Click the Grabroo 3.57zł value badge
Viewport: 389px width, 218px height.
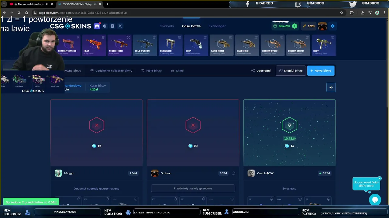point(223,173)
